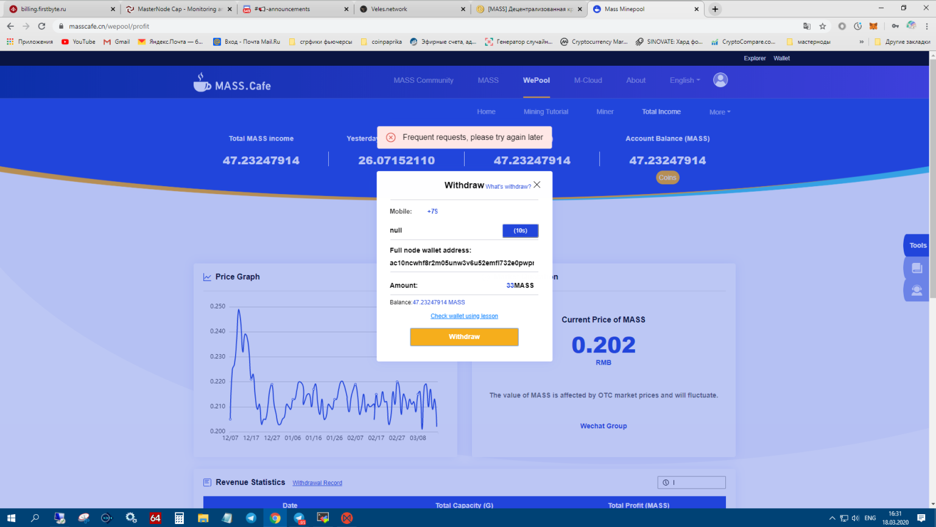Screen dimensions: 936x527
Task: Click the grey circle extension icon
Action: pos(842,26)
